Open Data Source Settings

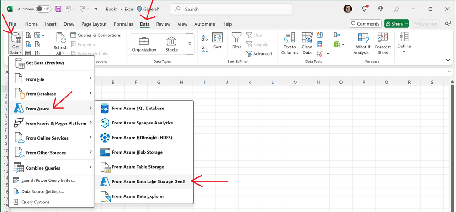pos(52,191)
